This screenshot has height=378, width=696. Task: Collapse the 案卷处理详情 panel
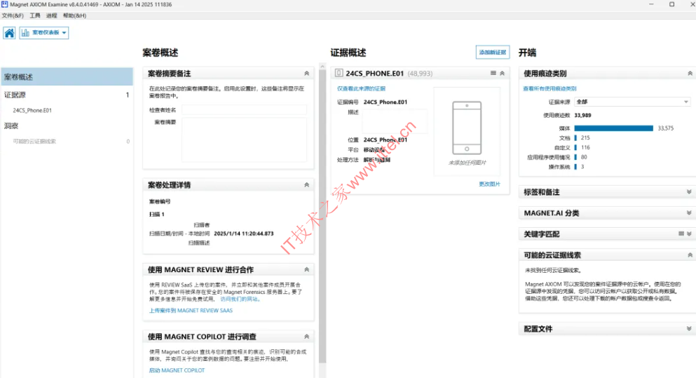[x=306, y=185]
